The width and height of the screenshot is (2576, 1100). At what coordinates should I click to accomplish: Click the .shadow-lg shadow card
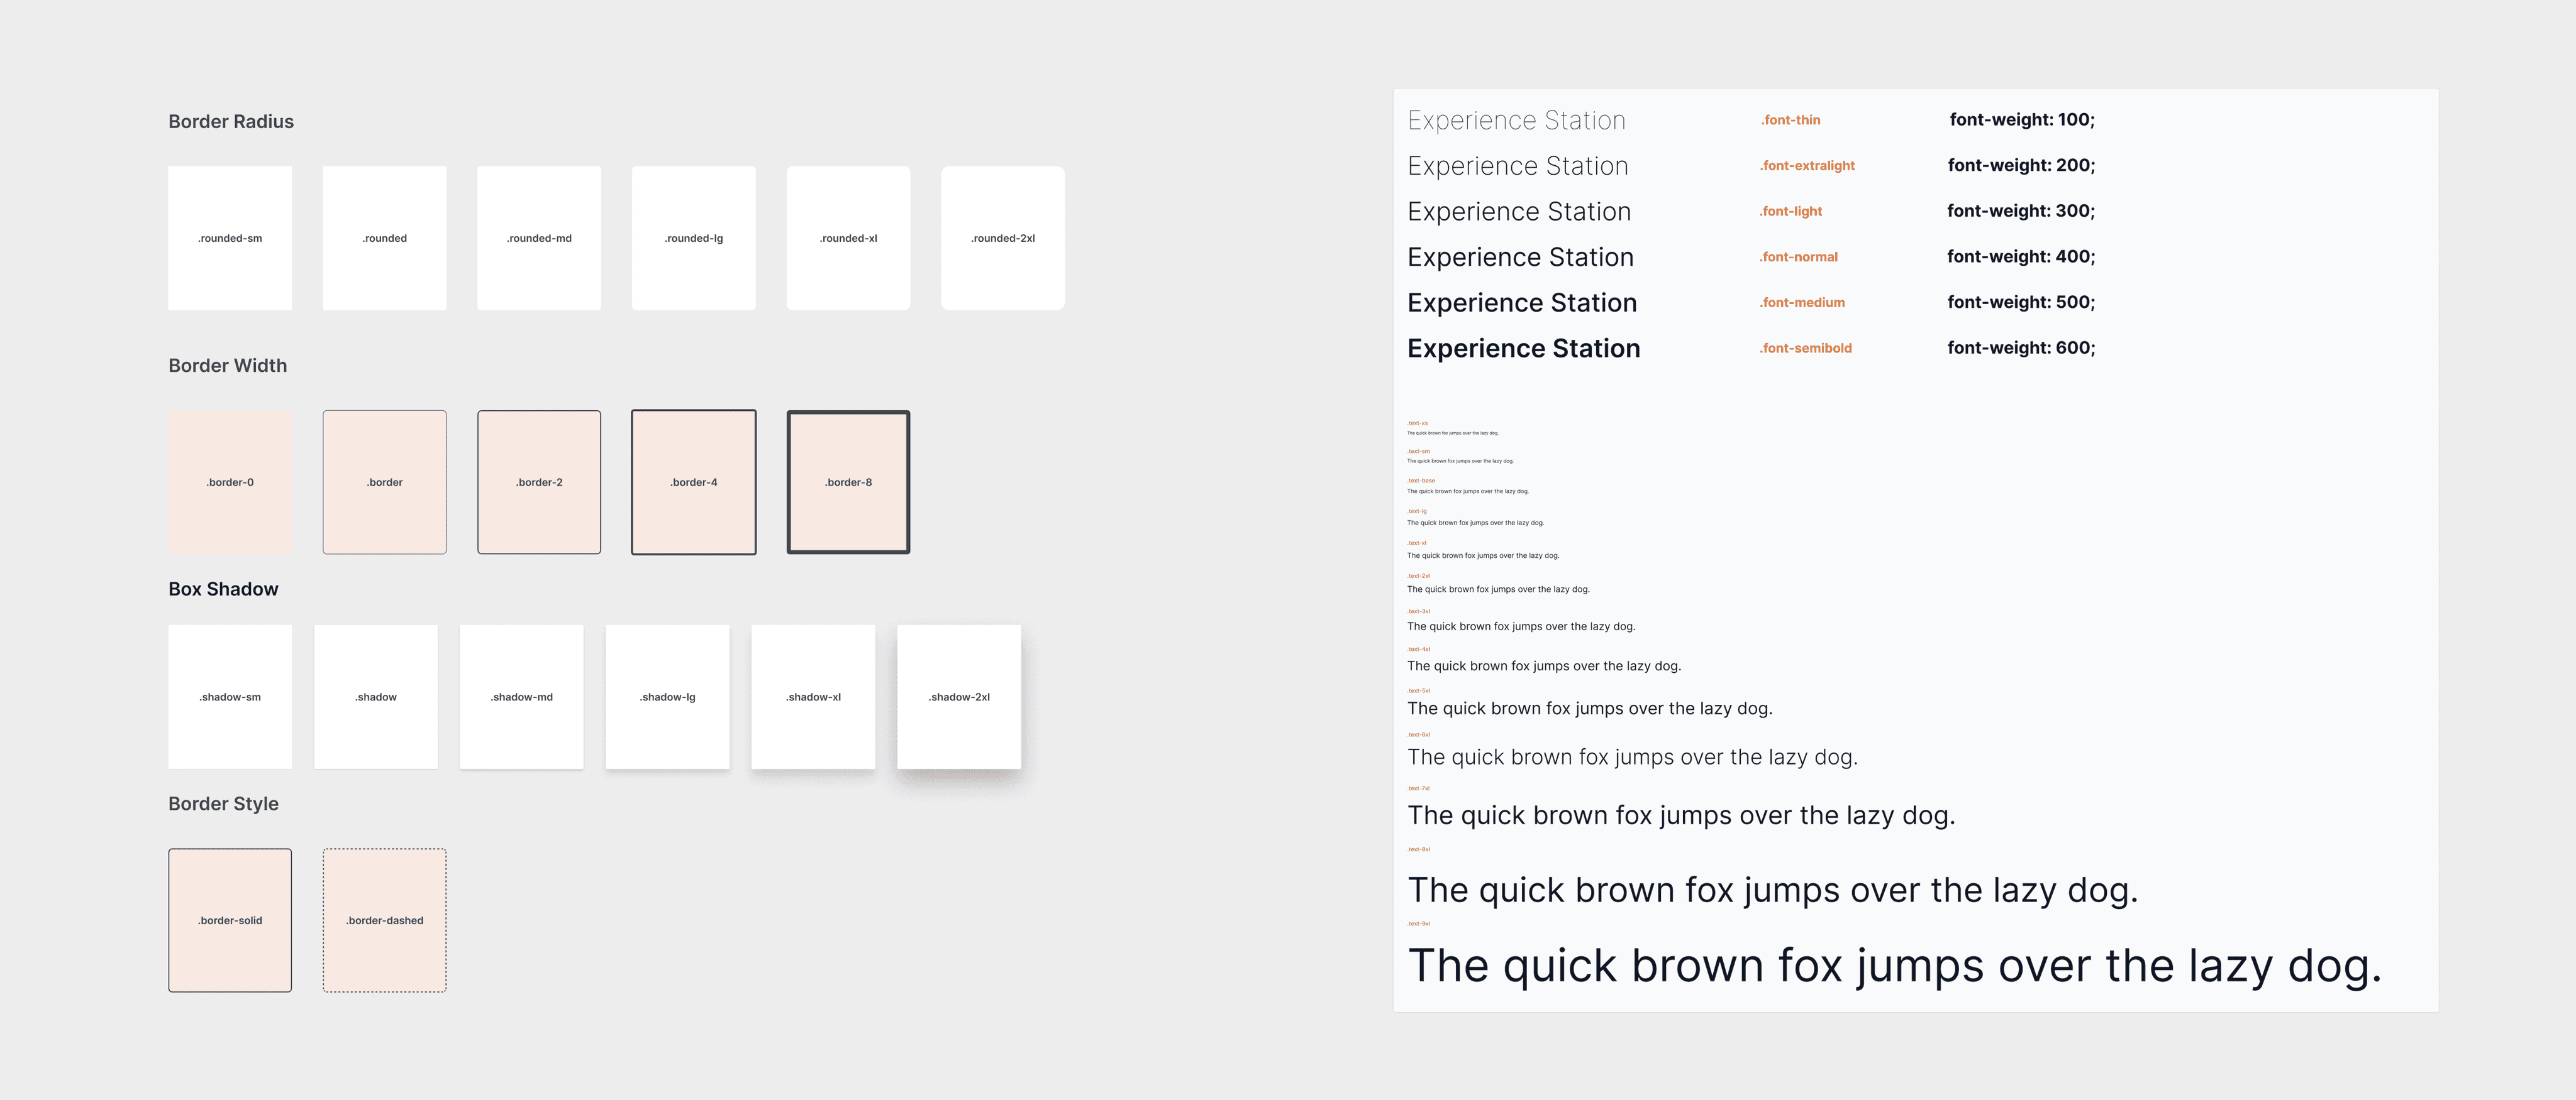[x=667, y=696]
